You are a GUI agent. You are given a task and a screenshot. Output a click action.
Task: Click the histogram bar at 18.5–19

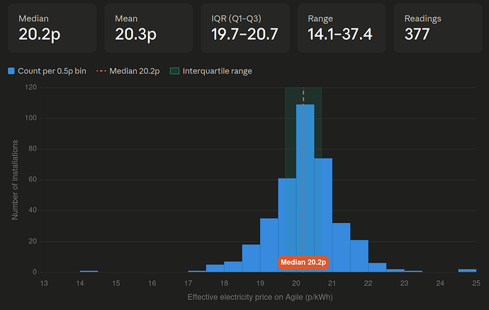point(251,258)
